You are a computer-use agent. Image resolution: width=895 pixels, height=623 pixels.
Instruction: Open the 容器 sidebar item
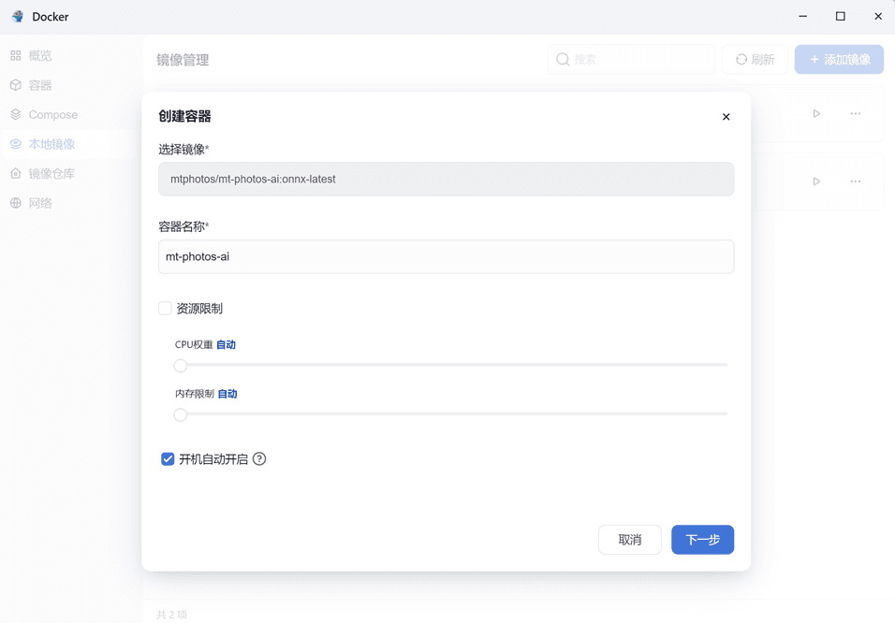(x=68, y=85)
